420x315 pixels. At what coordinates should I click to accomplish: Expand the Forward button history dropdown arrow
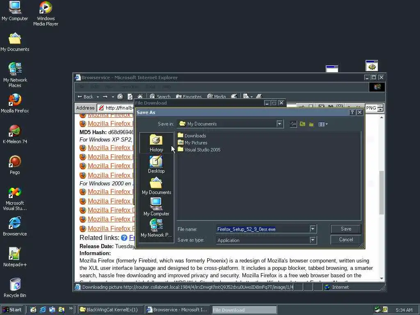113,97
